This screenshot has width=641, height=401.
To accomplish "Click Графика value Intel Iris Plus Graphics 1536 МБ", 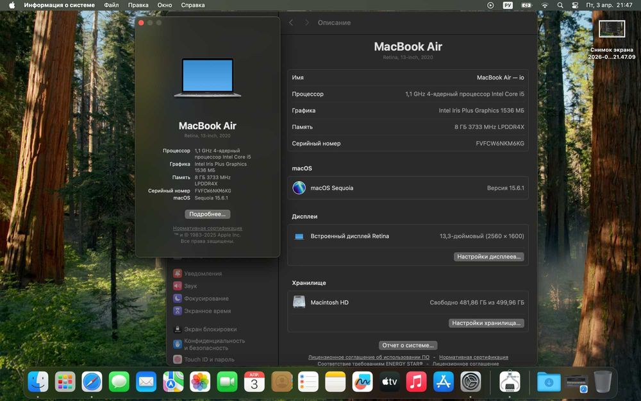I will pyautogui.click(x=481, y=110).
